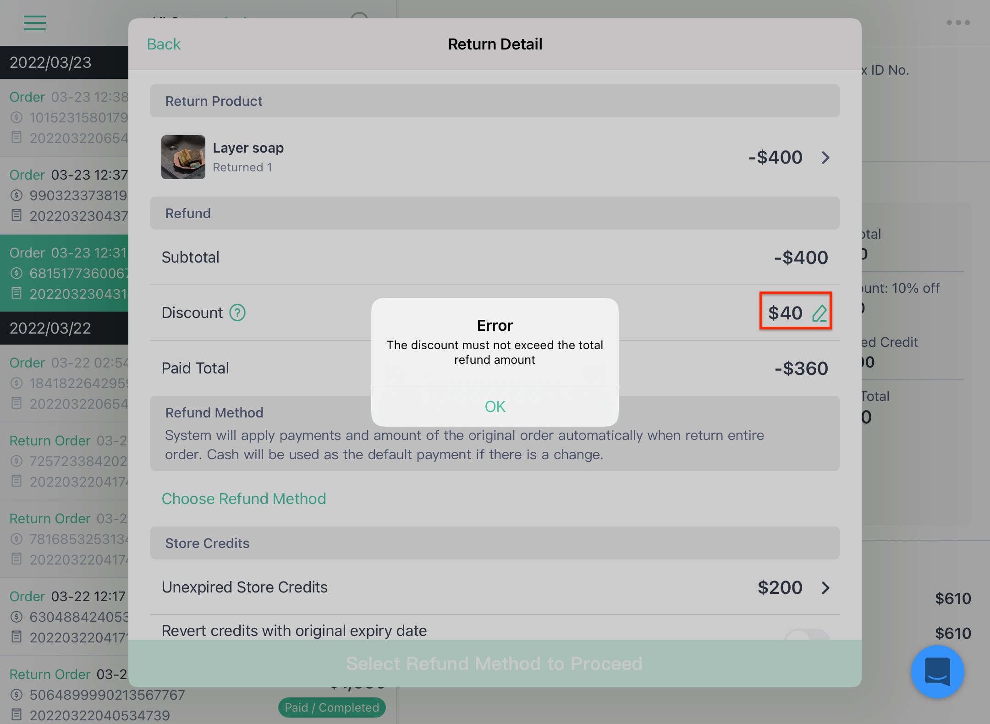990x724 pixels.
Task: Expand Layer soap return item chevron
Action: point(825,157)
